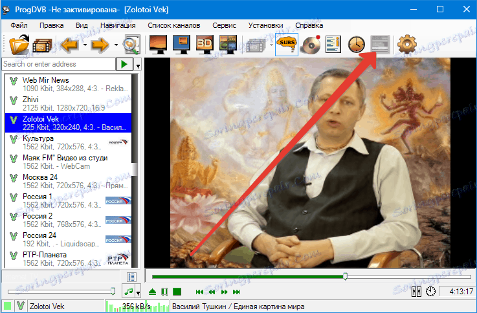The image size is (477, 313).
Task: Go back with orange left arrow
Action: click(70, 45)
